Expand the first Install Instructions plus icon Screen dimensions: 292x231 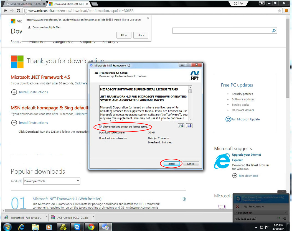14,92
